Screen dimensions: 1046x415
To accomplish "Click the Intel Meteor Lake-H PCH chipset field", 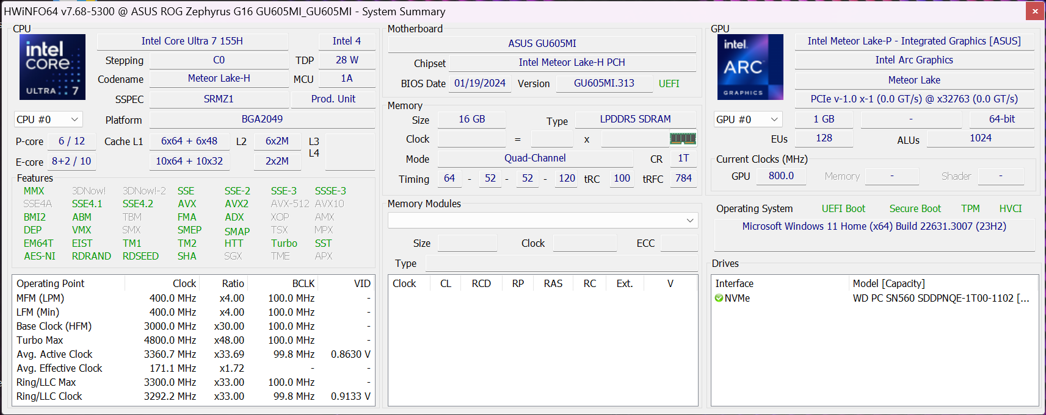I will click(572, 62).
